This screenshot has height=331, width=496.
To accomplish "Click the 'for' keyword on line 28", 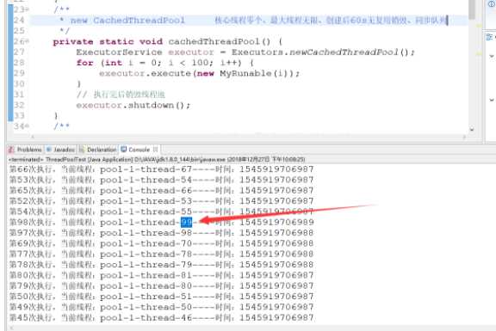I will [x=84, y=63].
